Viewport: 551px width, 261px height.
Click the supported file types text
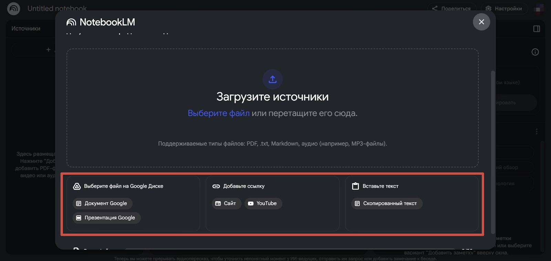[272, 144]
